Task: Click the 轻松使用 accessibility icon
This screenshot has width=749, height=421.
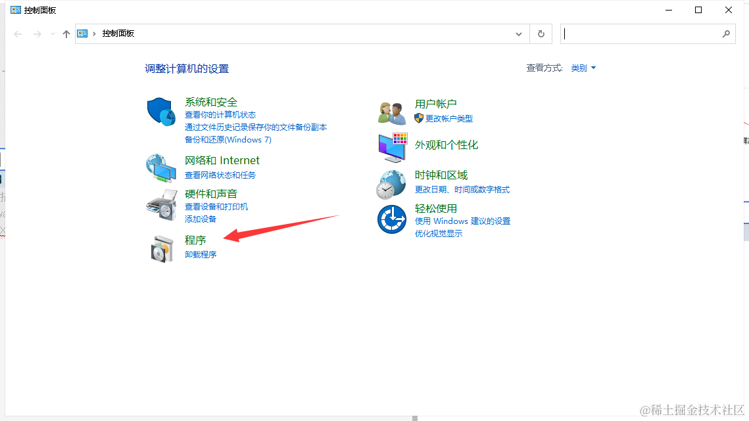Action: (392, 219)
